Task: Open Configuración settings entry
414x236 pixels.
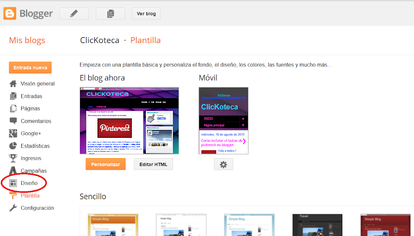Action: [37, 208]
